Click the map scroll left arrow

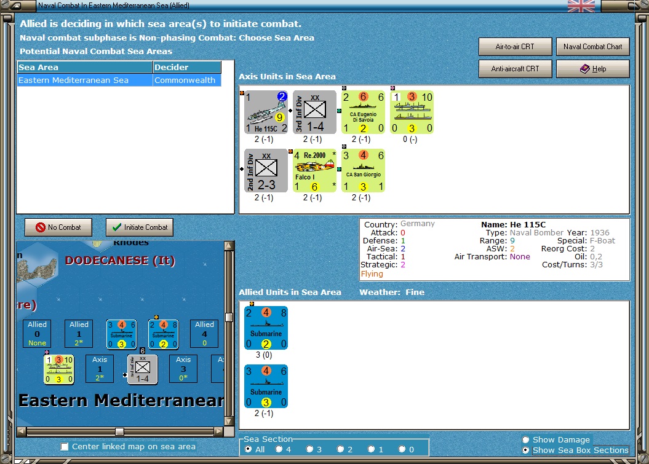point(22,432)
